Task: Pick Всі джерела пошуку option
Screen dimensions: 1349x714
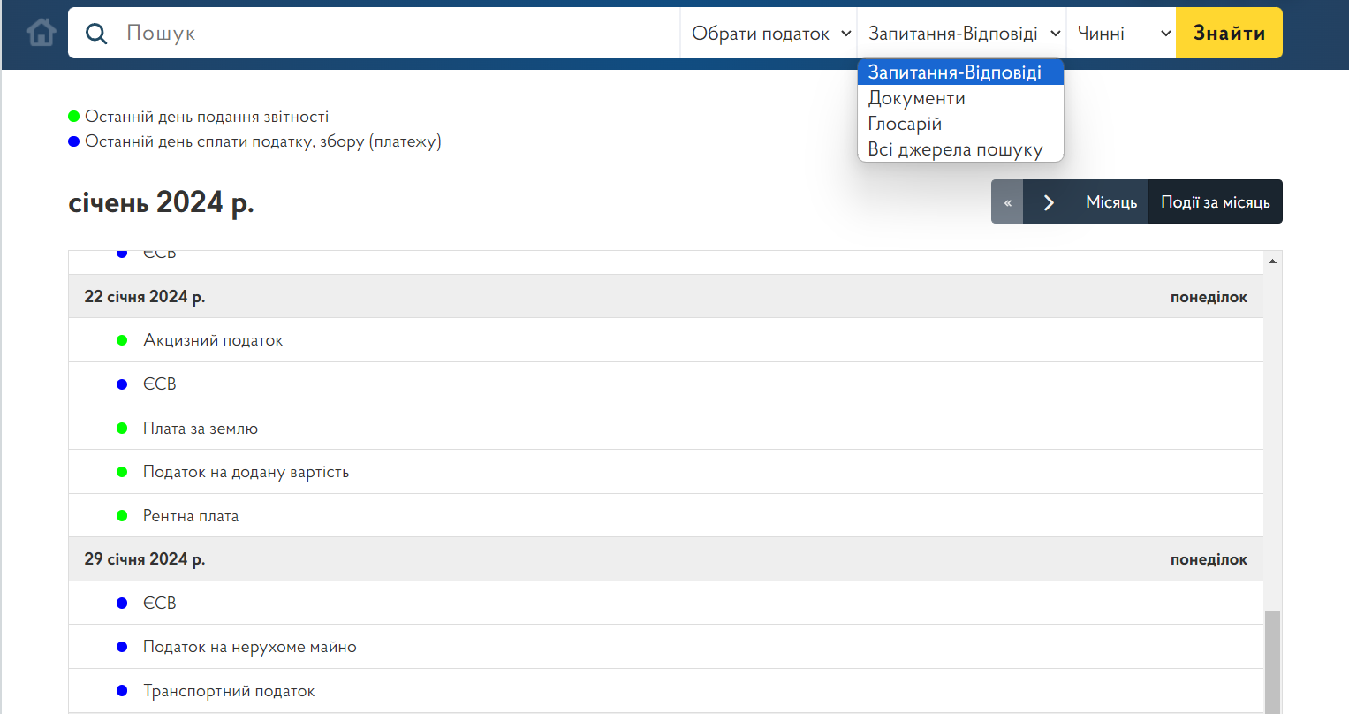Action: click(955, 149)
